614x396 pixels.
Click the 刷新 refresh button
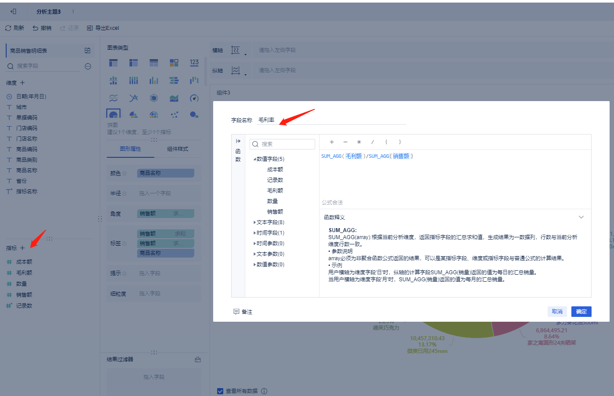tap(15, 28)
